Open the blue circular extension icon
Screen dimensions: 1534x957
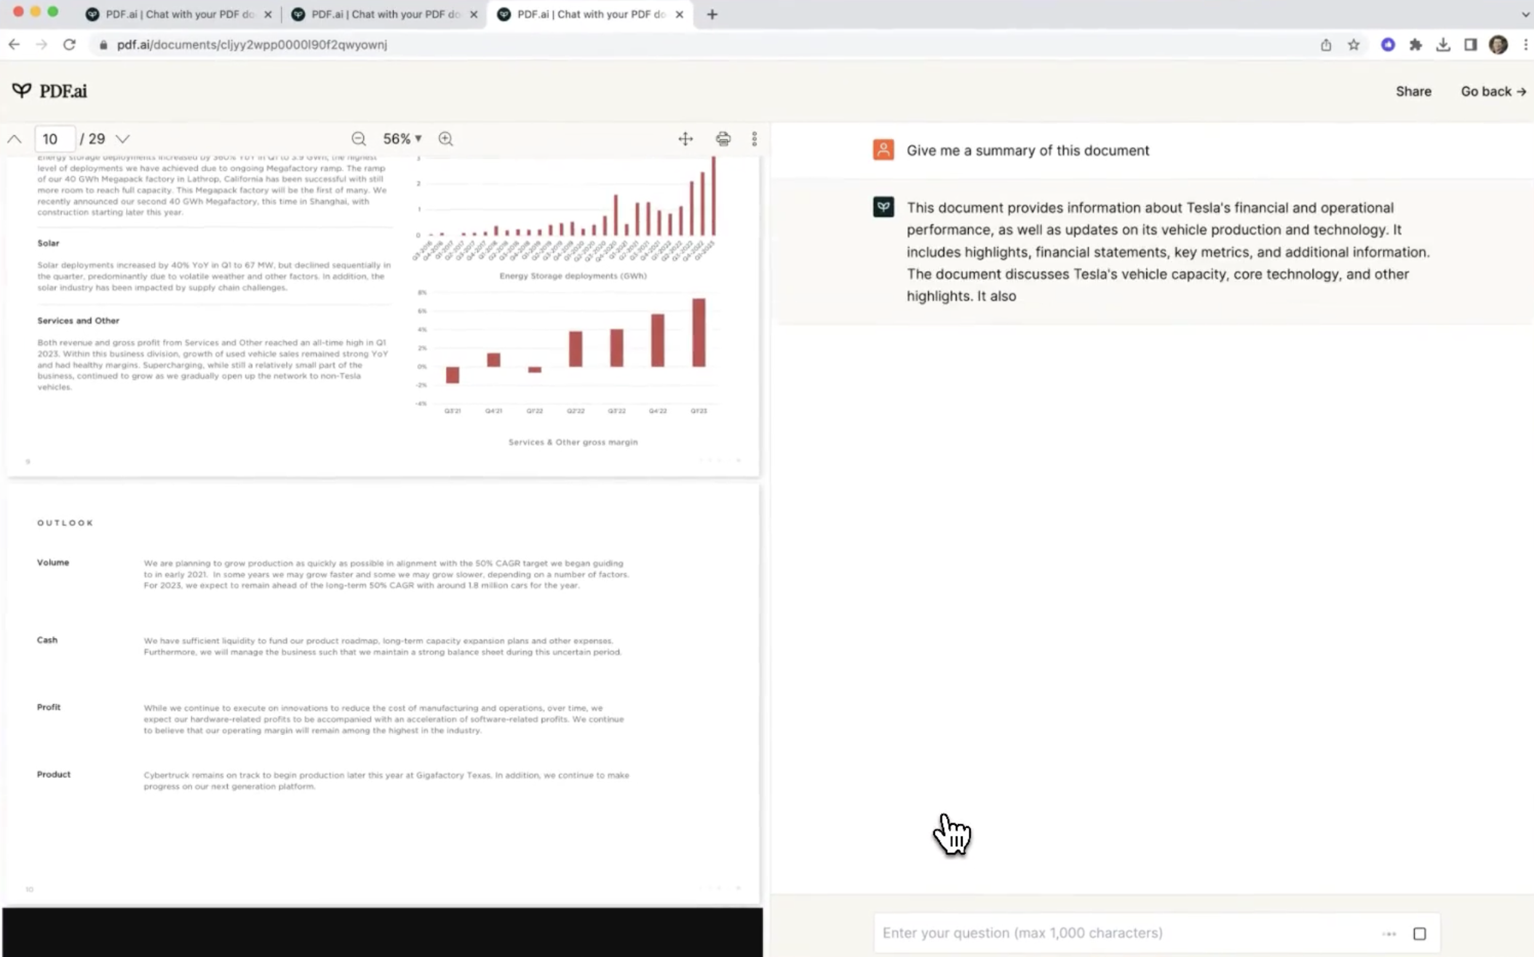(1388, 44)
